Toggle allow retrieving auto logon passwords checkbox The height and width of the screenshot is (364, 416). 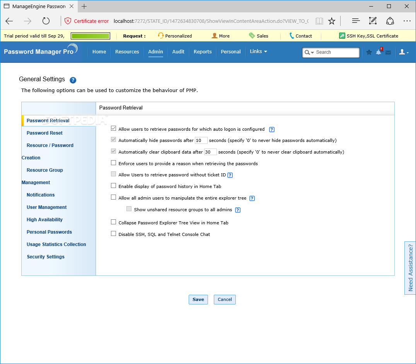[114, 128]
